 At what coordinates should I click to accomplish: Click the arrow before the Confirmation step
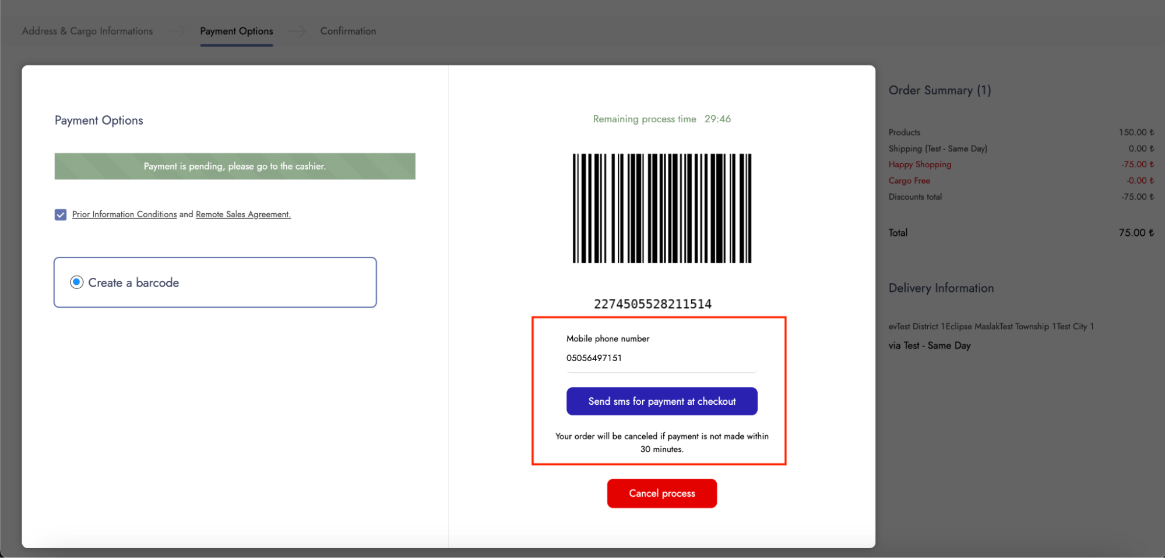click(297, 31)
